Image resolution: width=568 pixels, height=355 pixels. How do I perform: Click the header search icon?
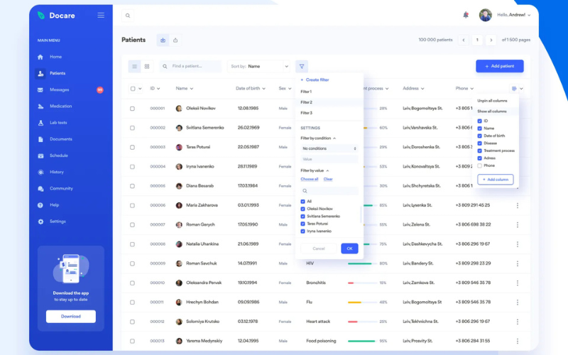click(128, 15)
